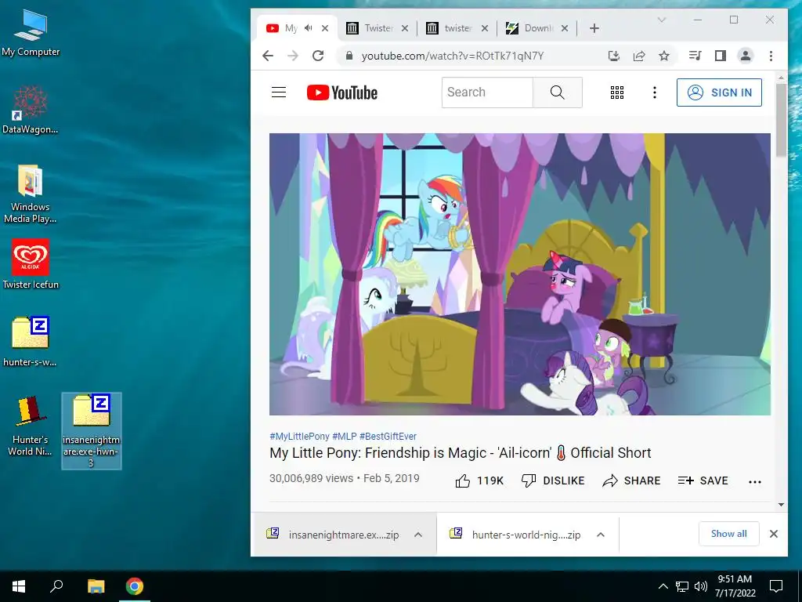802x602 pixels.
Task: Select the Windows Media Player desktop icon
Action: (x=31, y=194)
